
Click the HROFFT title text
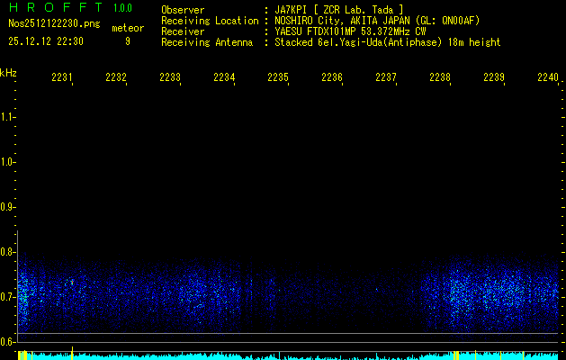coord(53,8)
